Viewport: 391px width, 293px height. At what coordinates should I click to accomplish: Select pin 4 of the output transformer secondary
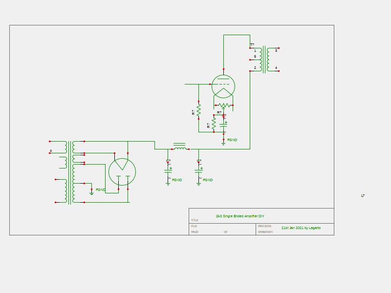[276, 68]
